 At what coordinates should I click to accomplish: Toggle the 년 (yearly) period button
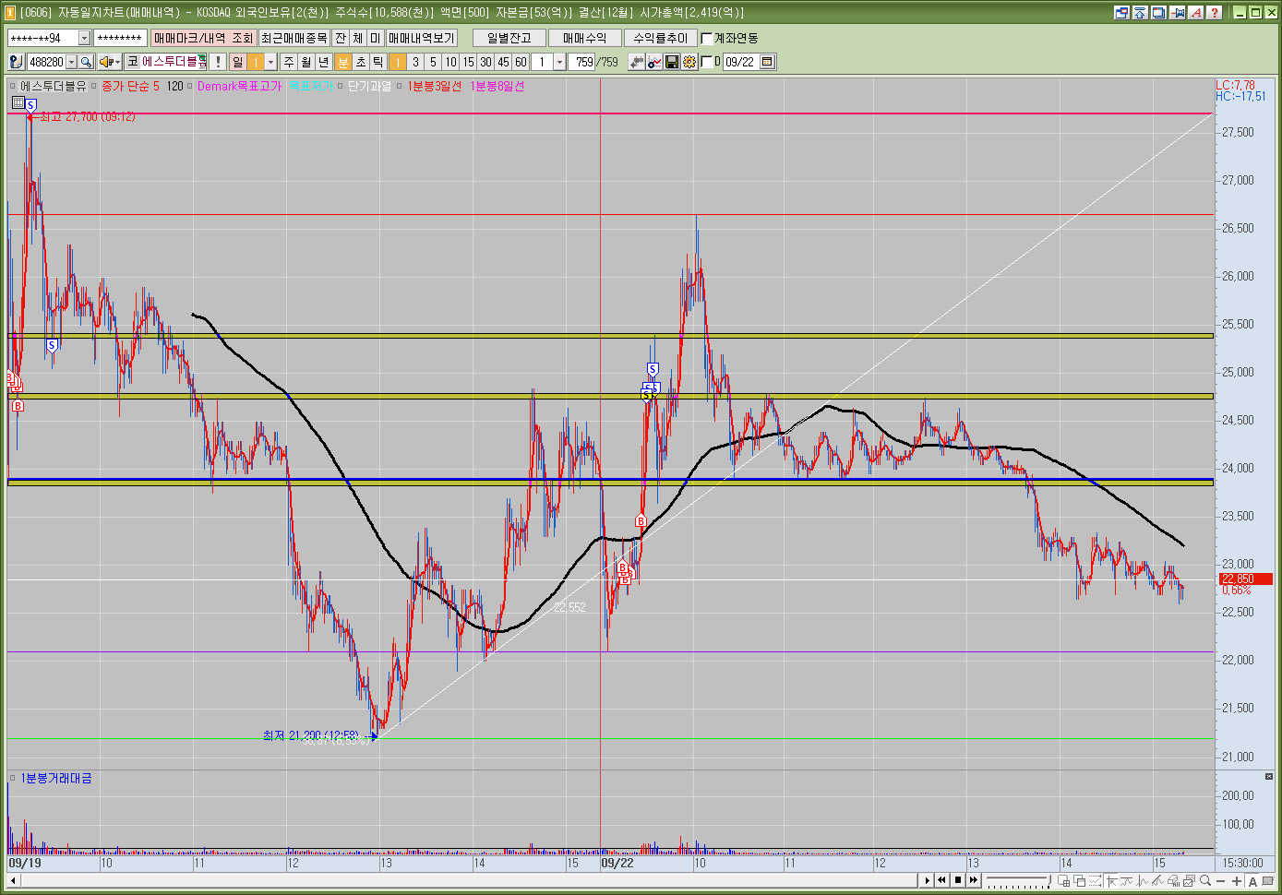[323, 62]
